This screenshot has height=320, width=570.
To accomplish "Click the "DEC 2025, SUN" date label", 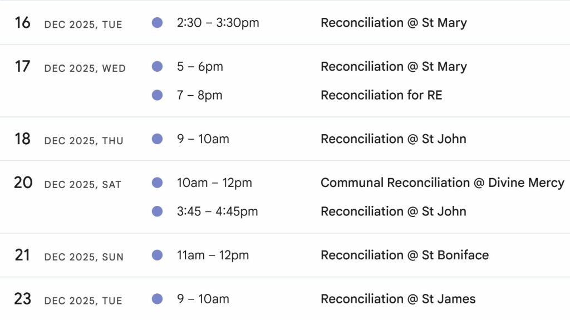I will (x=84, y=257).
